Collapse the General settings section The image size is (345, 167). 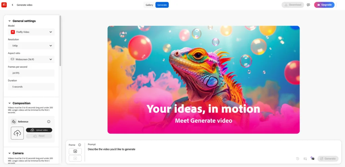click(9, 21)
